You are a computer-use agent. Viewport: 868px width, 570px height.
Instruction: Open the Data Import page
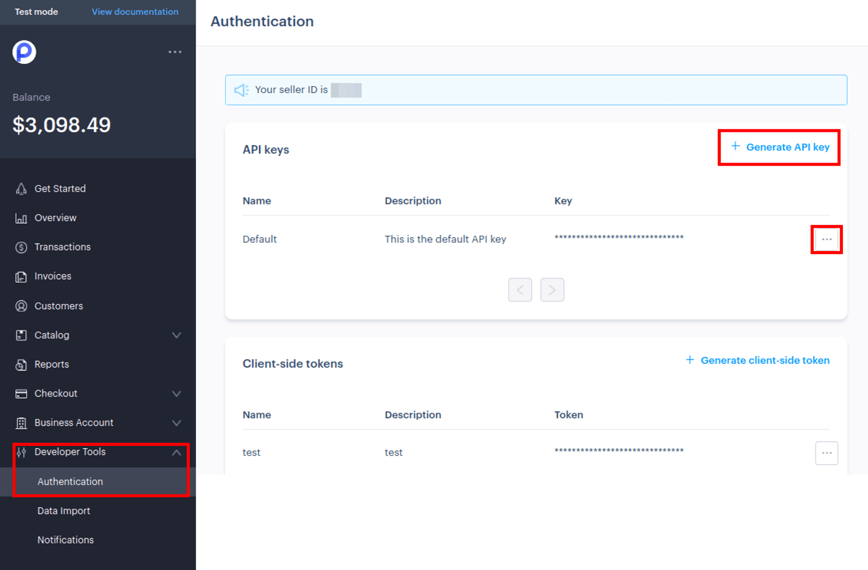click(x=64, y=511)
